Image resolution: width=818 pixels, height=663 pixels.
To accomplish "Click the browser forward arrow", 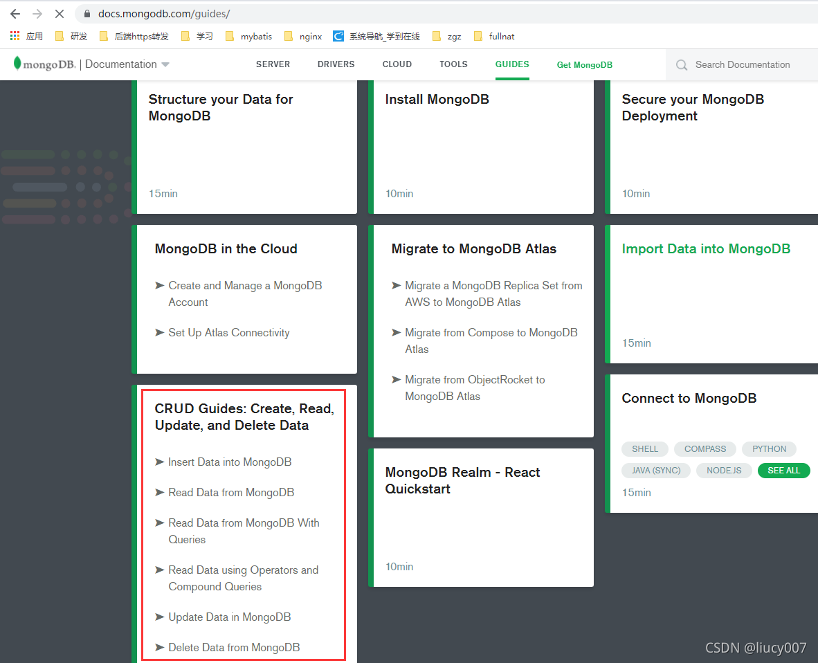I will (x=37, y=14).
